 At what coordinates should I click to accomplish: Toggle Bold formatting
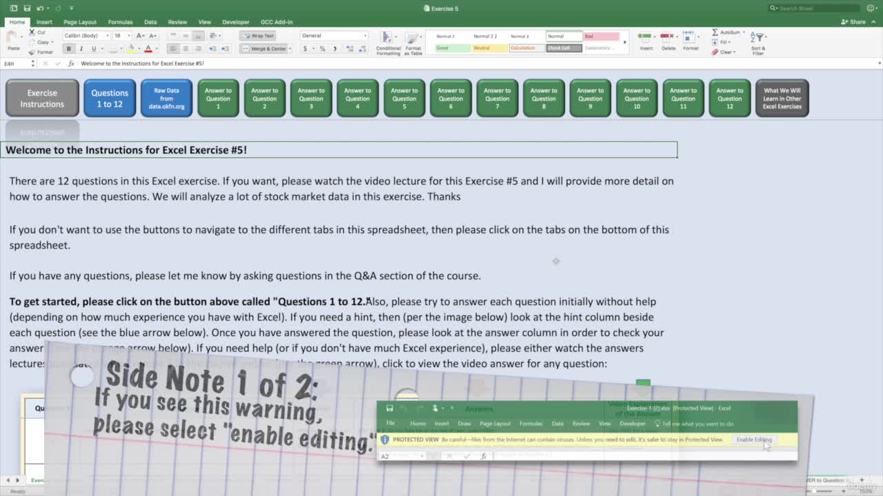click(68, 48)
